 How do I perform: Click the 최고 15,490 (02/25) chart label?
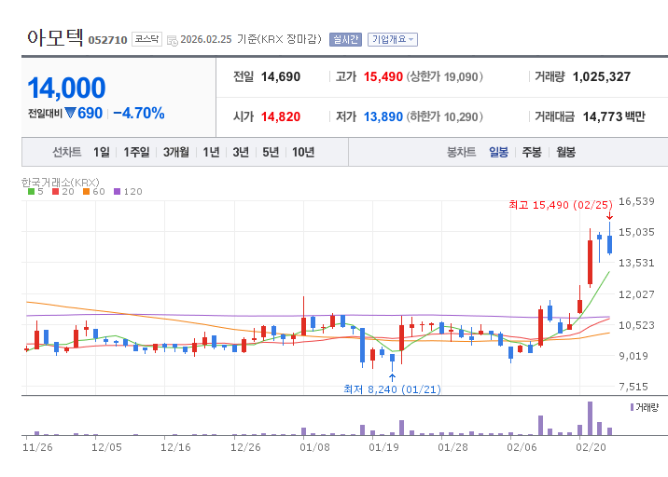(x=561, y=205)
